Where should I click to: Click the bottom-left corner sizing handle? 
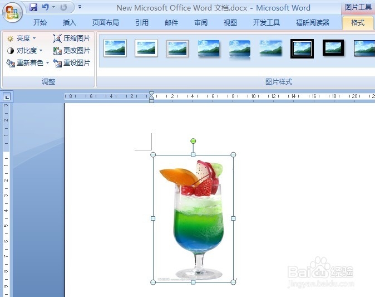click(153, 283)
